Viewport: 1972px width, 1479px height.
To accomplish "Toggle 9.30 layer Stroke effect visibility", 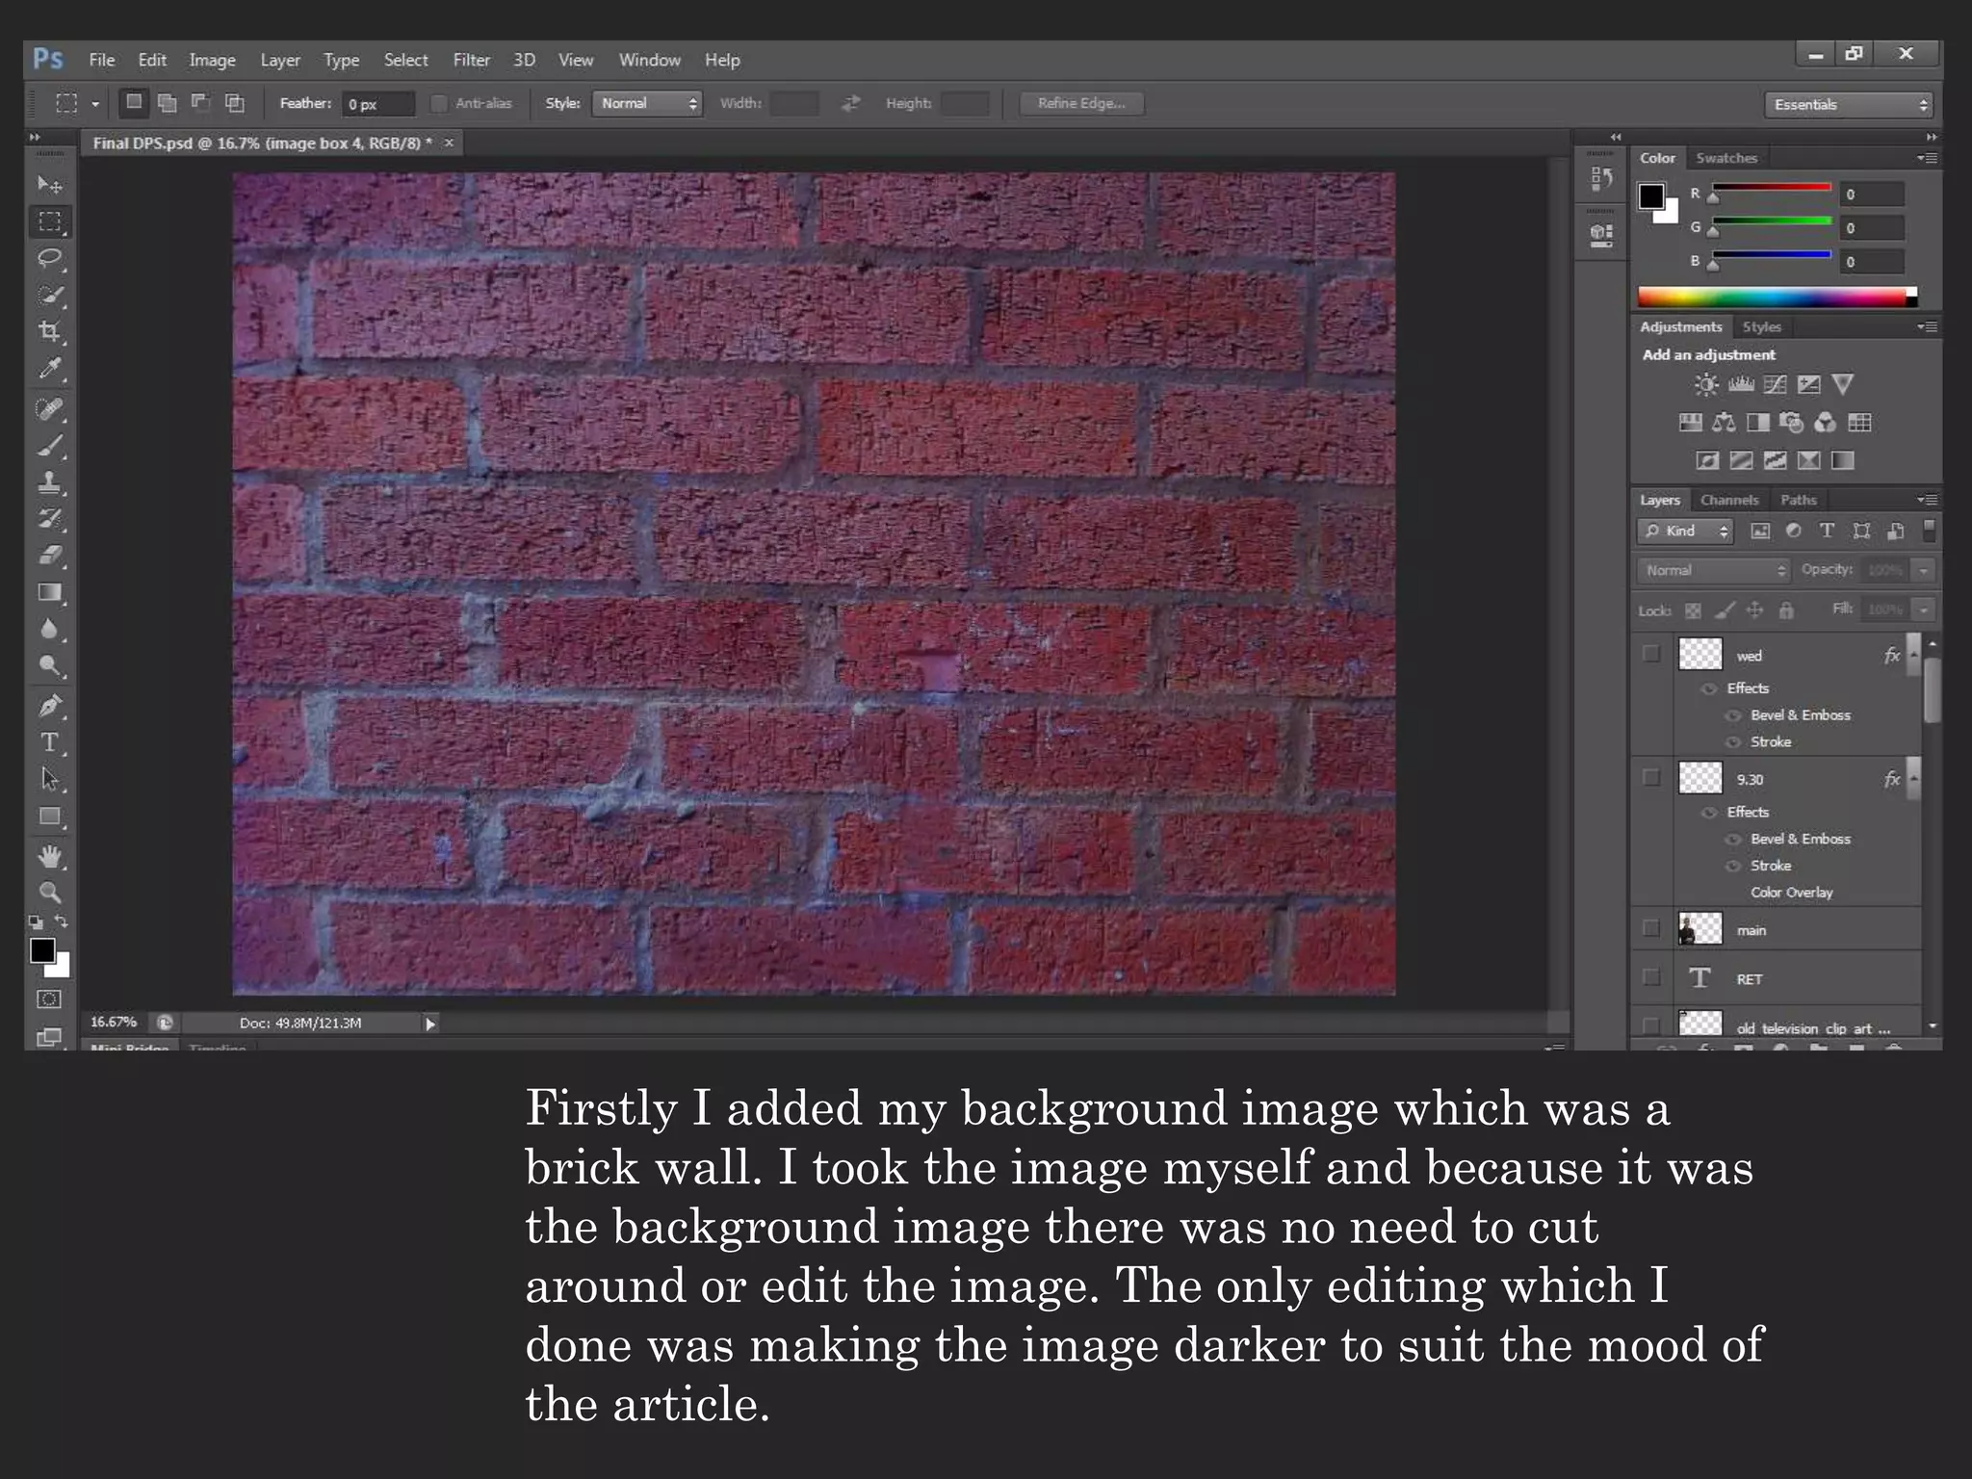I will coord(1733,866).
